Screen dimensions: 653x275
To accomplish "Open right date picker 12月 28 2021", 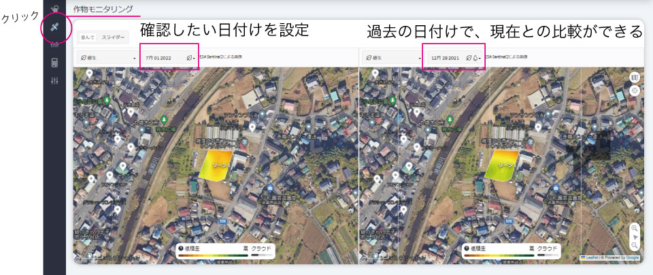I will tap(455, 58).
